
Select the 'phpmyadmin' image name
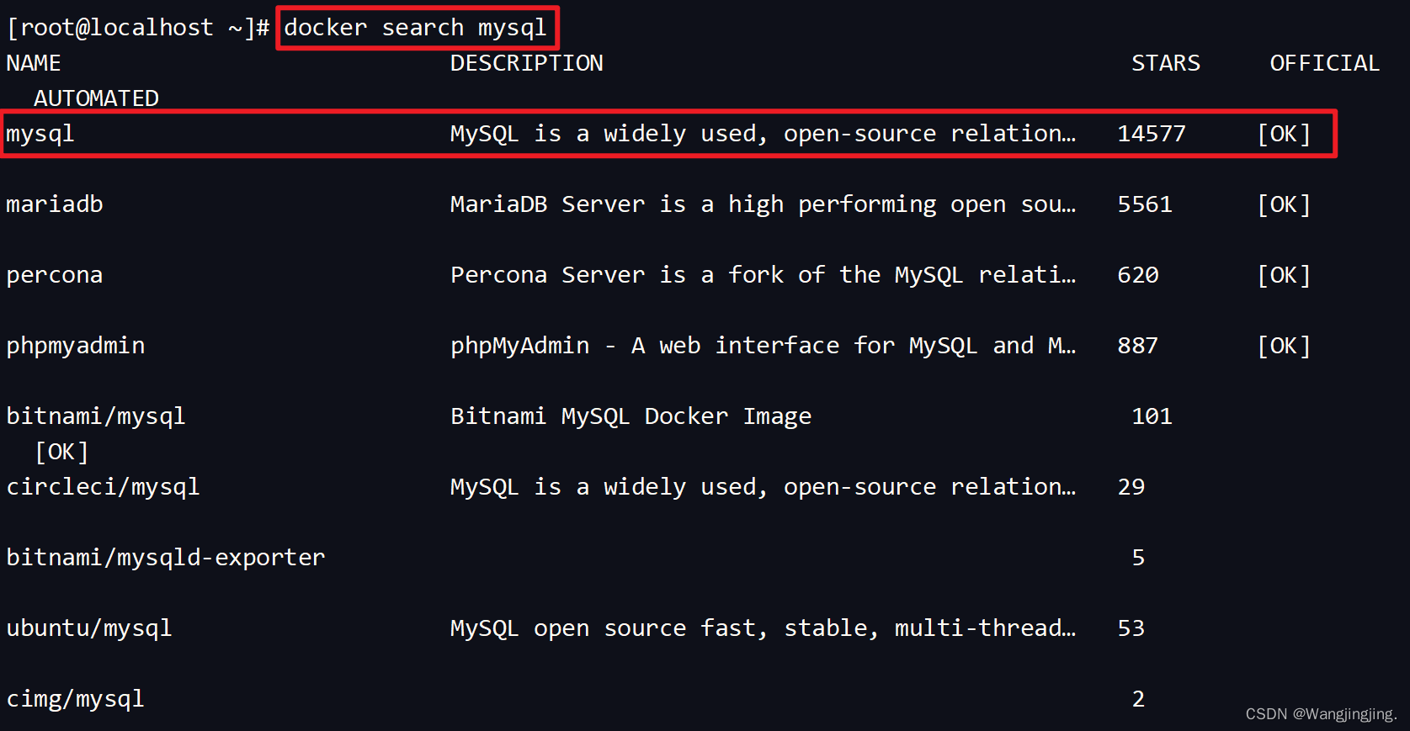(x=76, y=346)
